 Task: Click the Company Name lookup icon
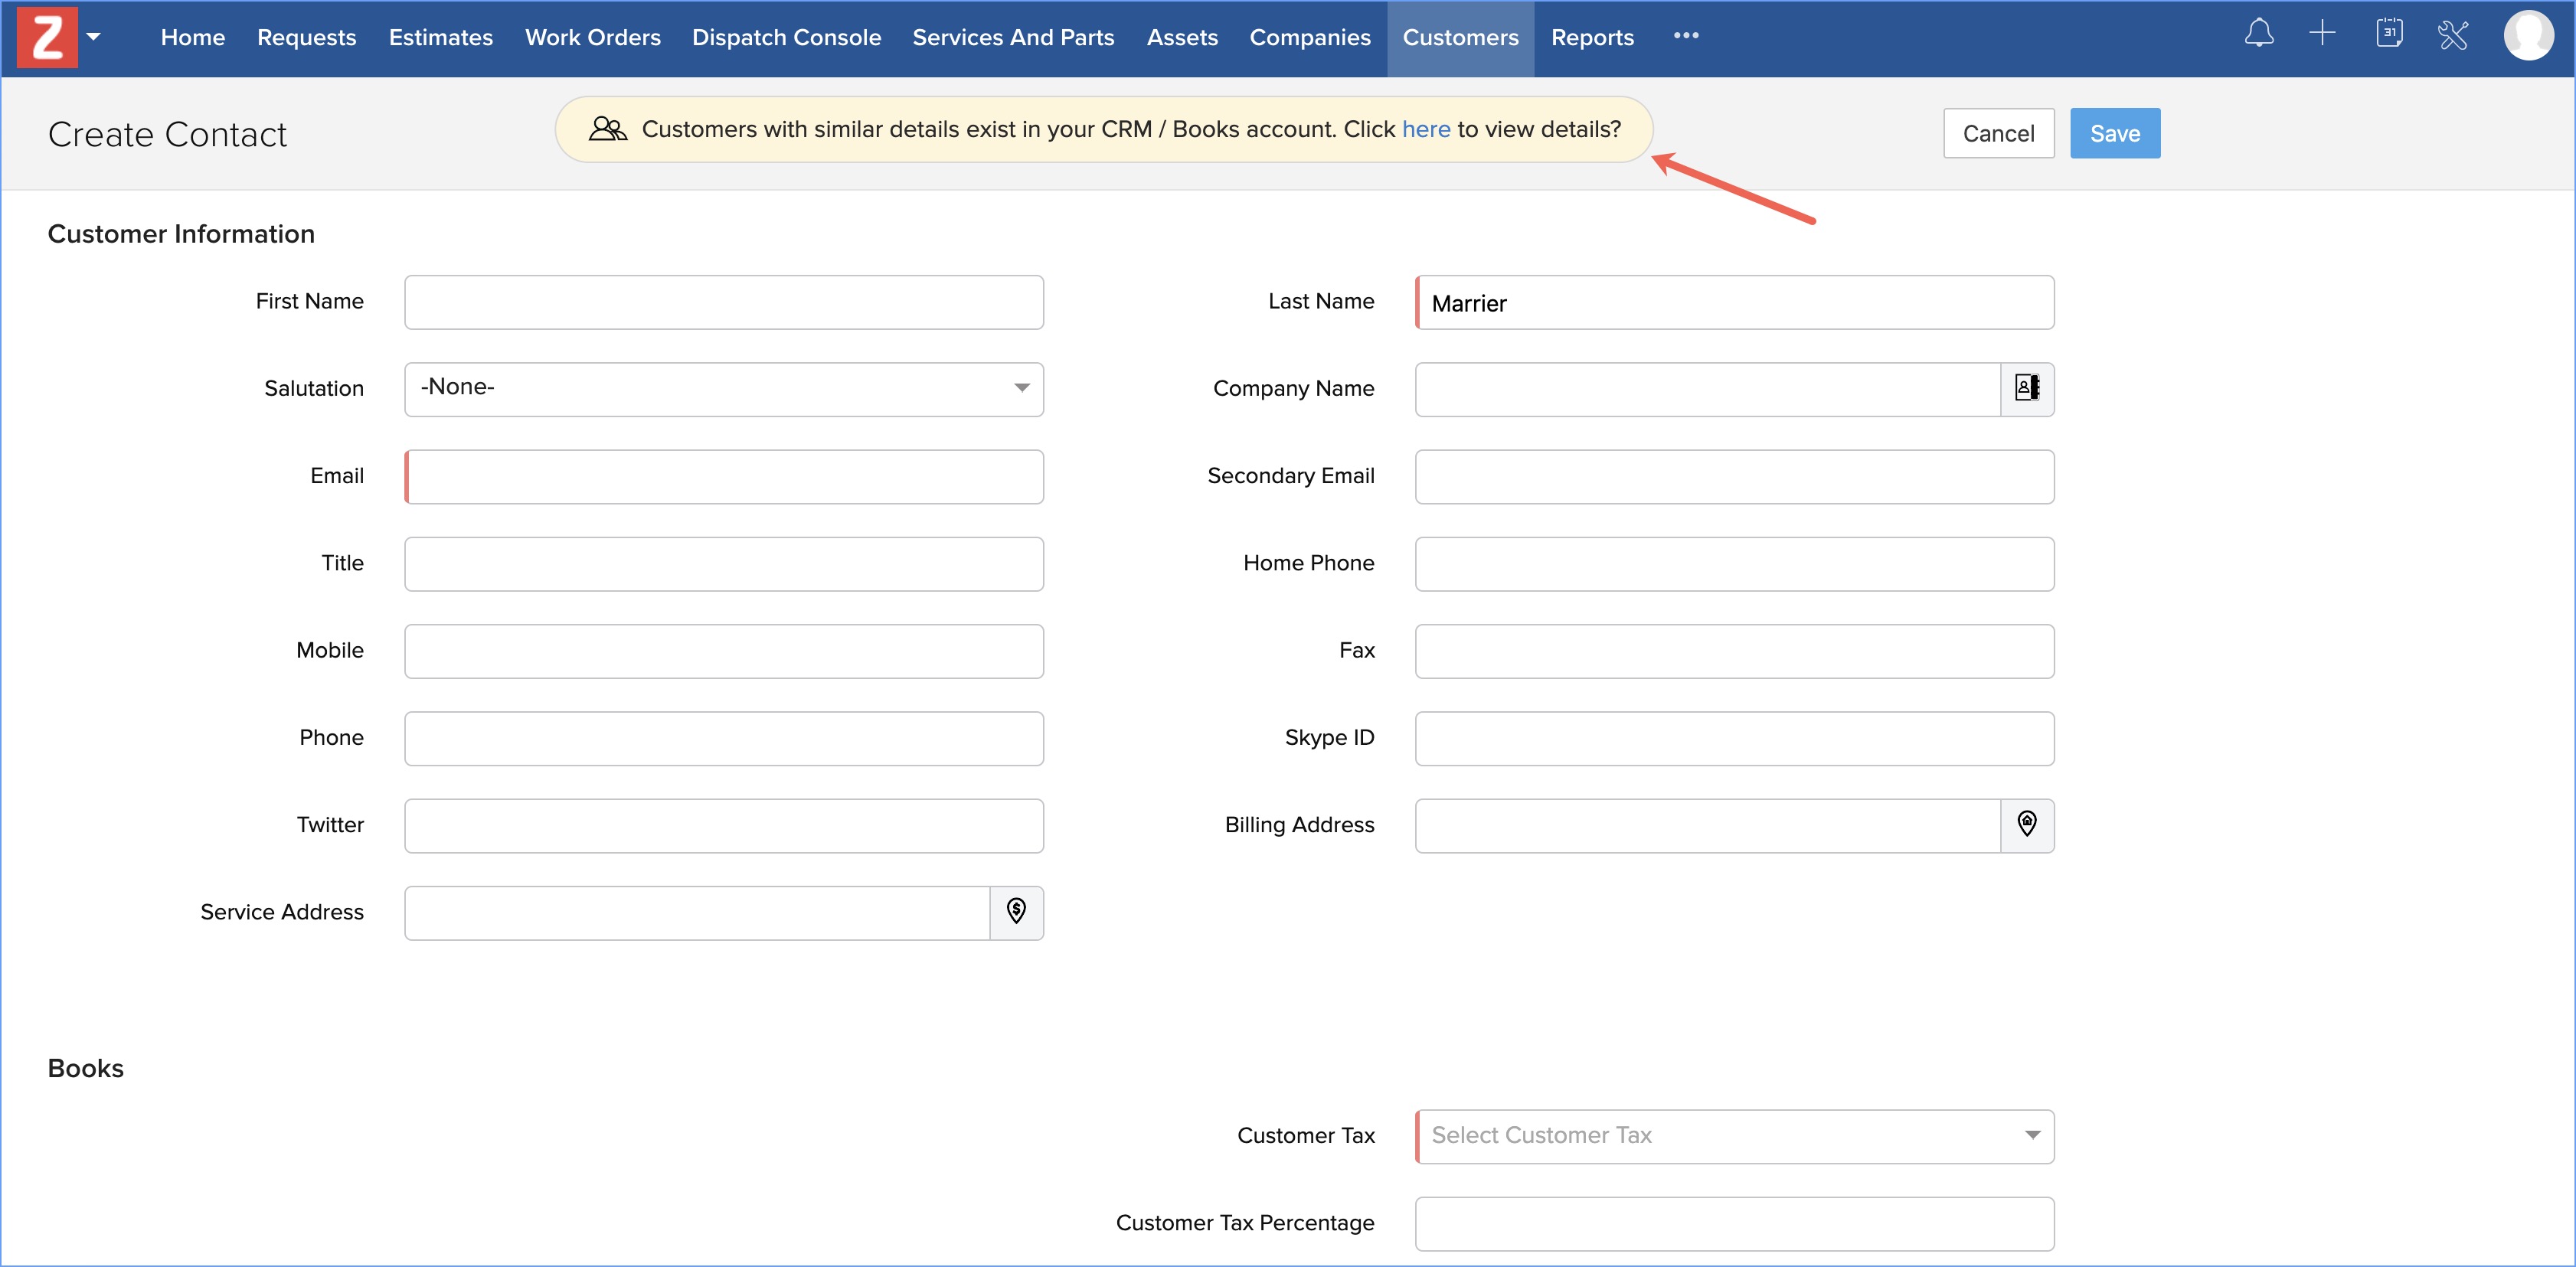pyautogui.click(x=2027, y=389)
